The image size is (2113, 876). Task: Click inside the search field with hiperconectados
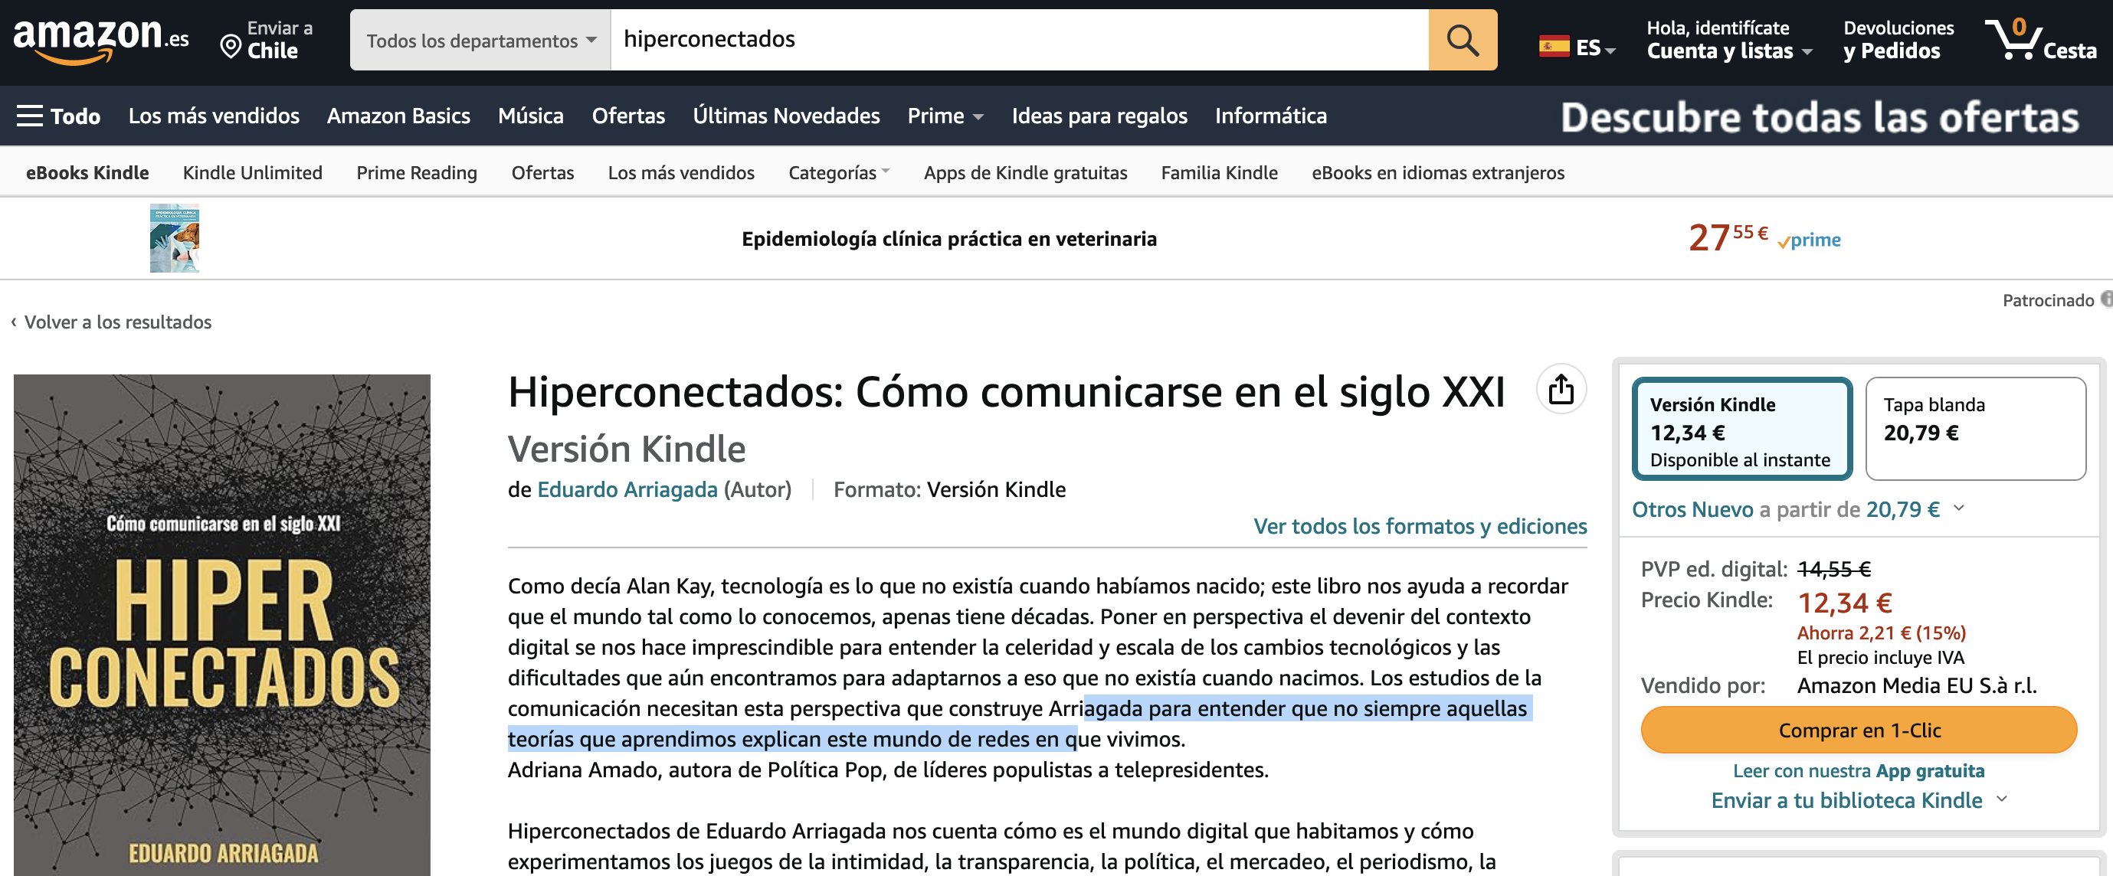1020,40
